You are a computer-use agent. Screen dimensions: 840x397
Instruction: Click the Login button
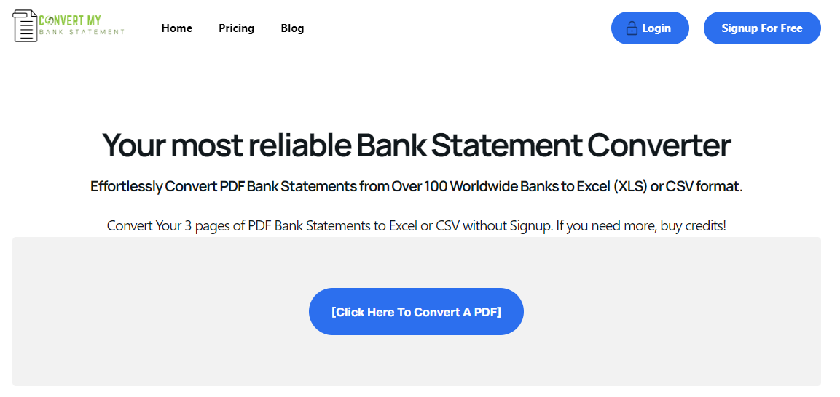pos(650,28)
